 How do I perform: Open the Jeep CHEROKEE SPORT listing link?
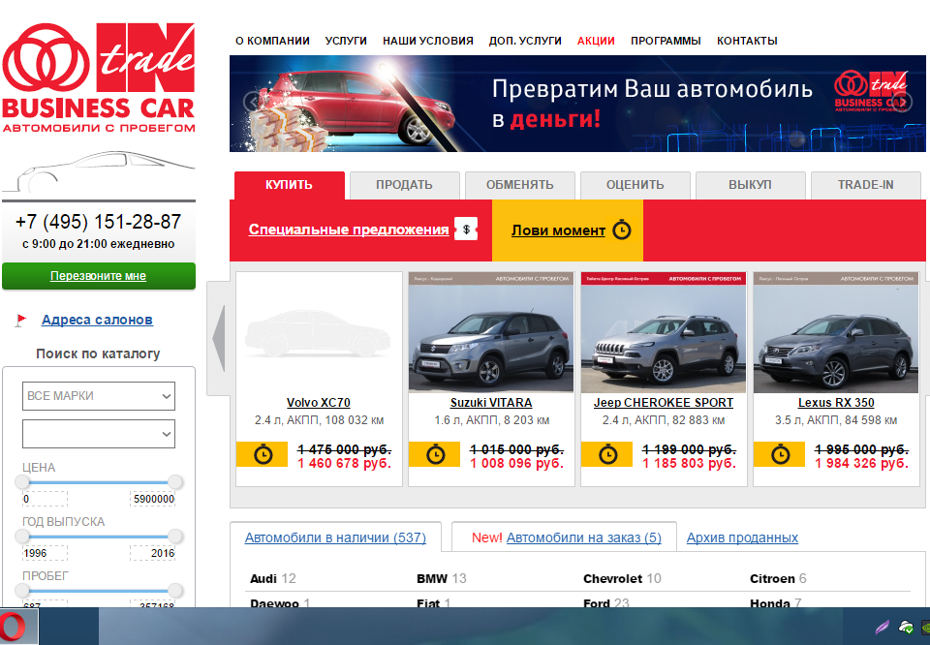(x=664, y=403)
